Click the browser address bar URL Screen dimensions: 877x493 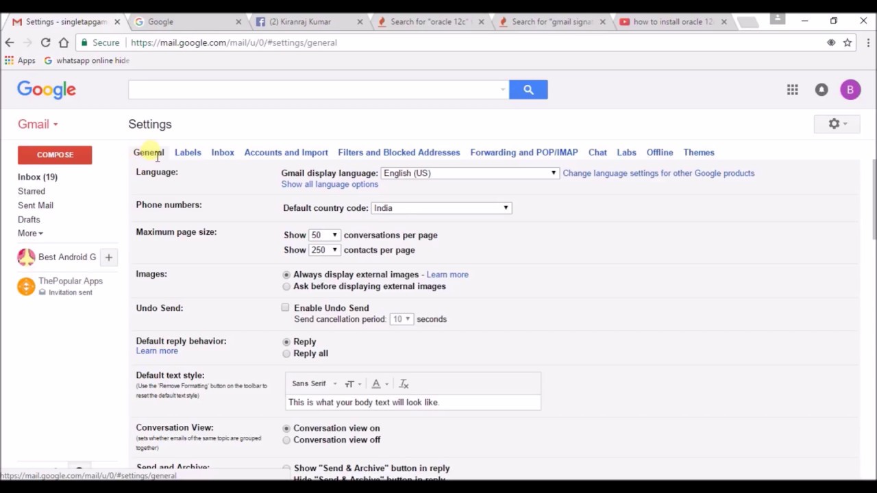234,42
